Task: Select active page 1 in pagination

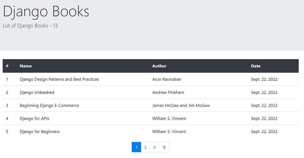Action: tap(136, 147)
